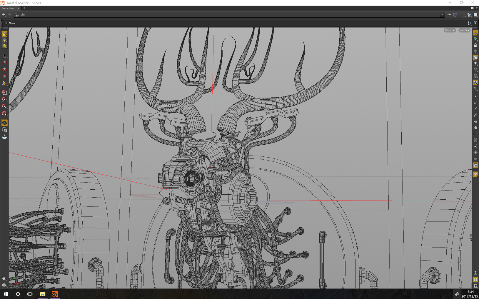Open the Persp view dropdown
479x299 pixels.
[x=450, y=30]
